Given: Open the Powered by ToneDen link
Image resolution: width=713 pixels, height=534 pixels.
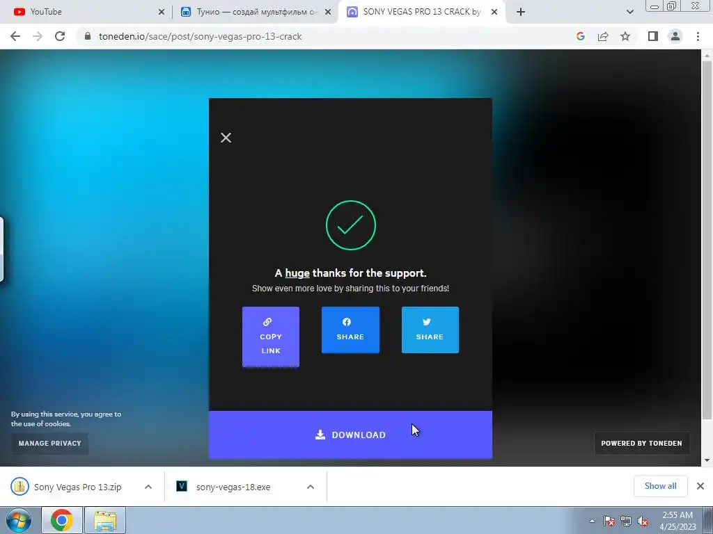Looking at the screenshot, I should click(641, 443).
